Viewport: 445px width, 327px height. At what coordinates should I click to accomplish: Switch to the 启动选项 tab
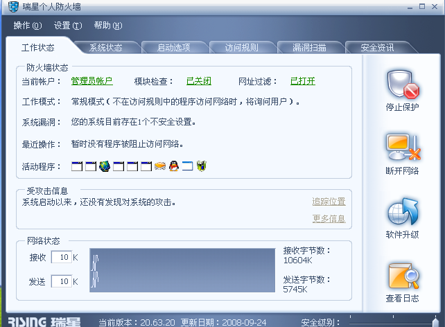[x=174, y=47]
